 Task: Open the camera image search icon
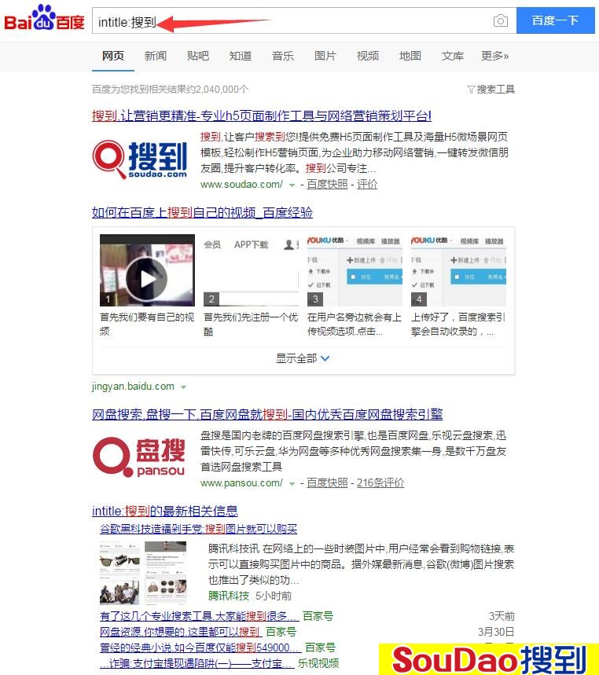click(500, 20)
